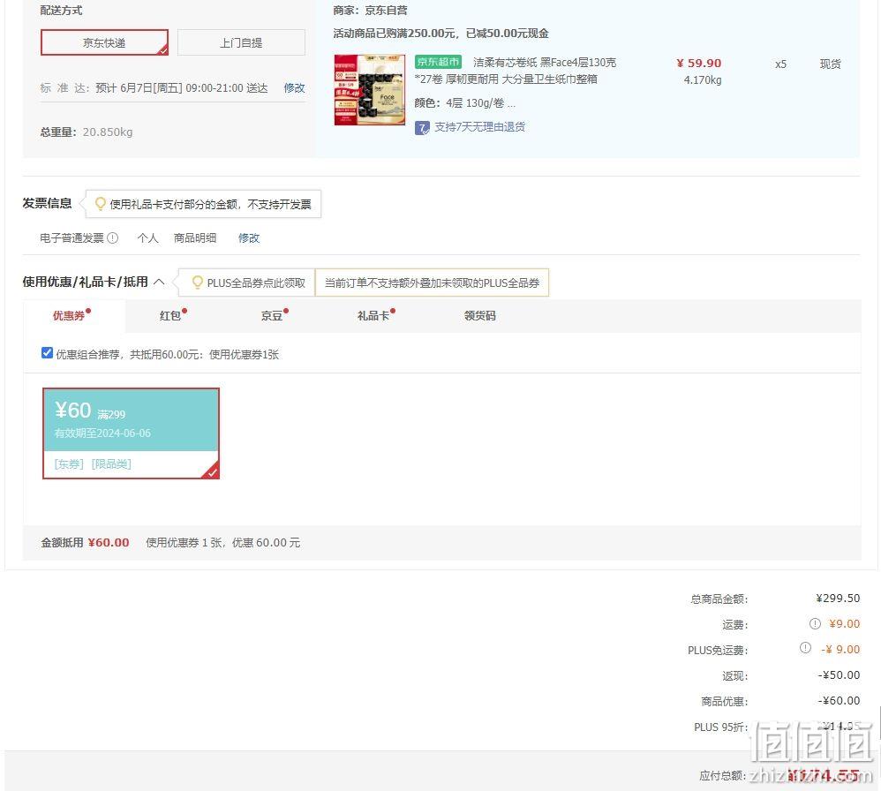The width and height of the screenshot is (881, 791).
Task: Select 京东快递 delivery method
Action: [x=104, y=42]
